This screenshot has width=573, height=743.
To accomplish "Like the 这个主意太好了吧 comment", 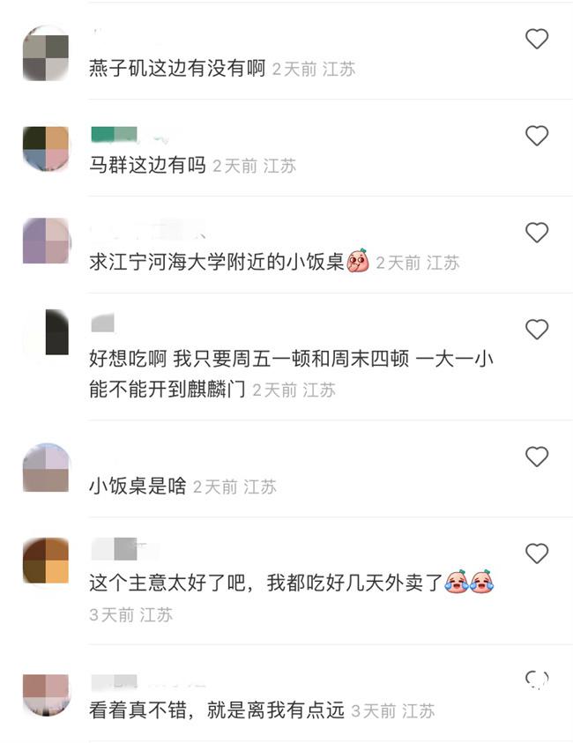I will click(x=537, y=553).
